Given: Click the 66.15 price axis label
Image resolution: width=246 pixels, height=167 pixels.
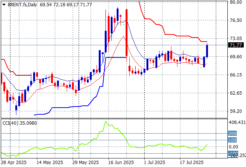Looking at the screenshot, I should click(236, 75).
